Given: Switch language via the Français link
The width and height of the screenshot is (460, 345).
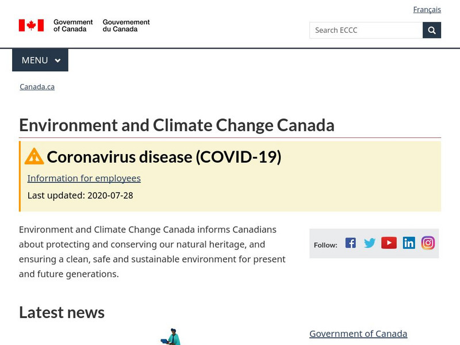Looking at the screenshot, I should pos(427,9).
